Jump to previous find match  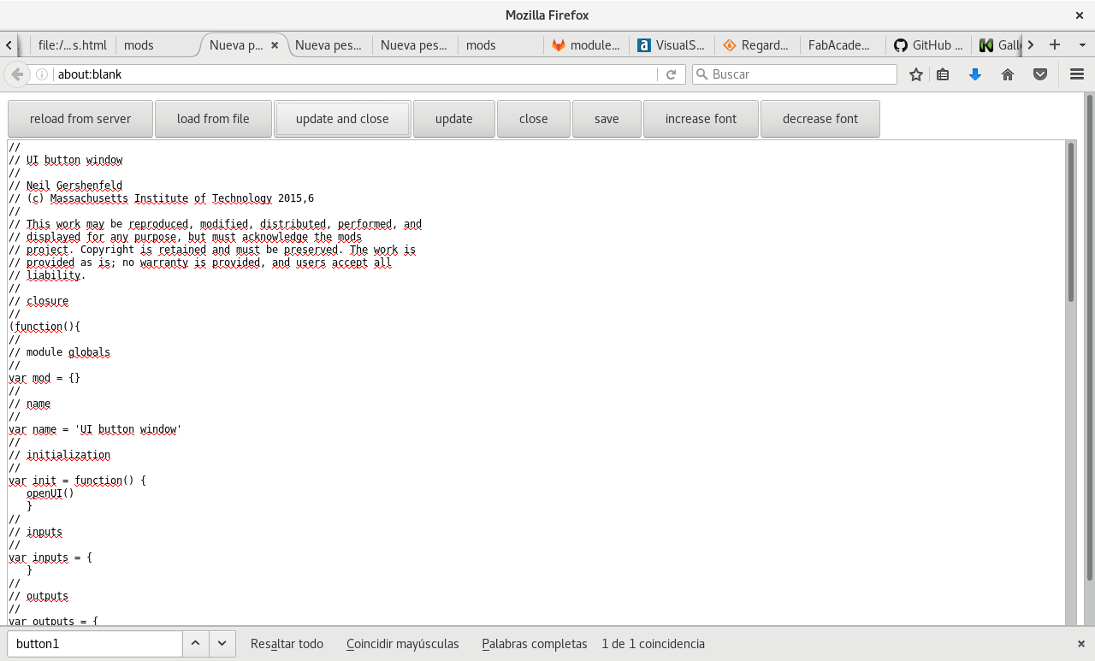coord(195,644)
